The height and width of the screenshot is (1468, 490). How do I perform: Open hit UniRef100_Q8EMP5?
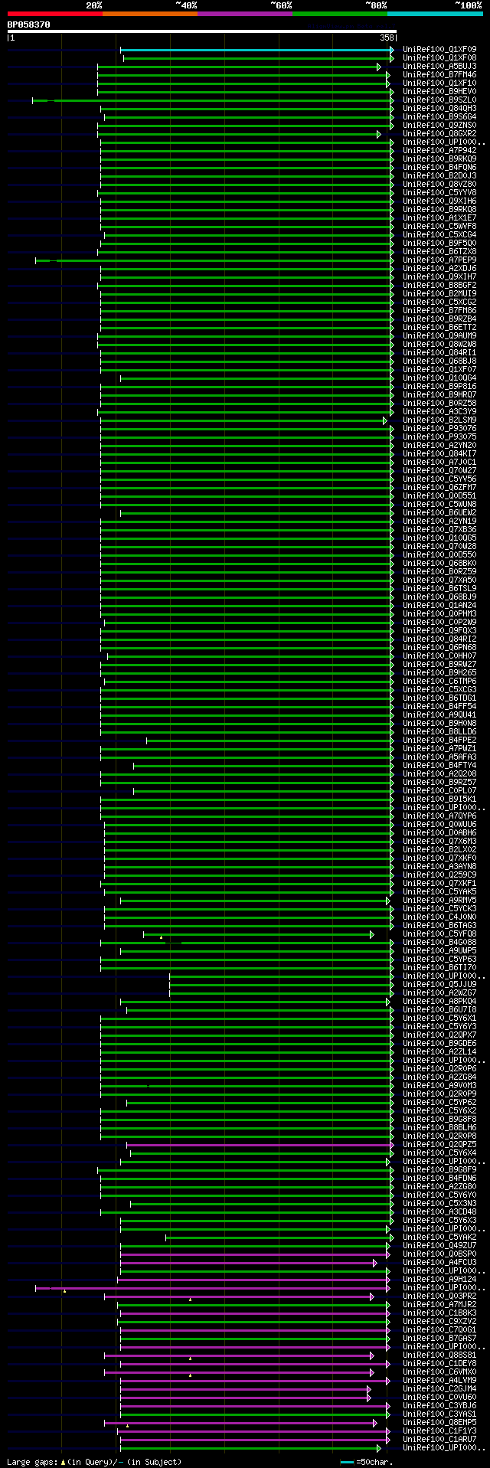coord(439,1422)
